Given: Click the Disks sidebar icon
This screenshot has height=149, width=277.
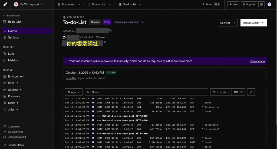Looking at the screenshot, I should click(5, 103).
